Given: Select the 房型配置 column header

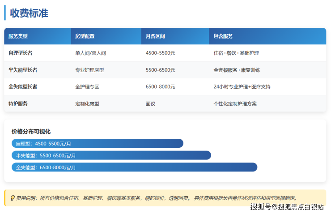Looking at the screenshot, I should click(85, 36).
